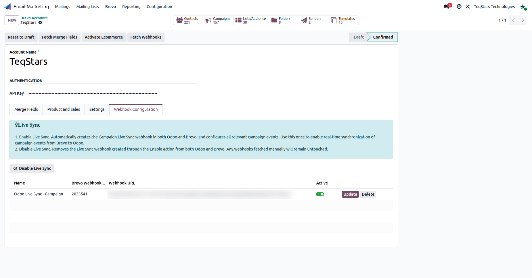Select Draft status stage
The height and width of the screenshot is (278, 532).
click(359, 37)
